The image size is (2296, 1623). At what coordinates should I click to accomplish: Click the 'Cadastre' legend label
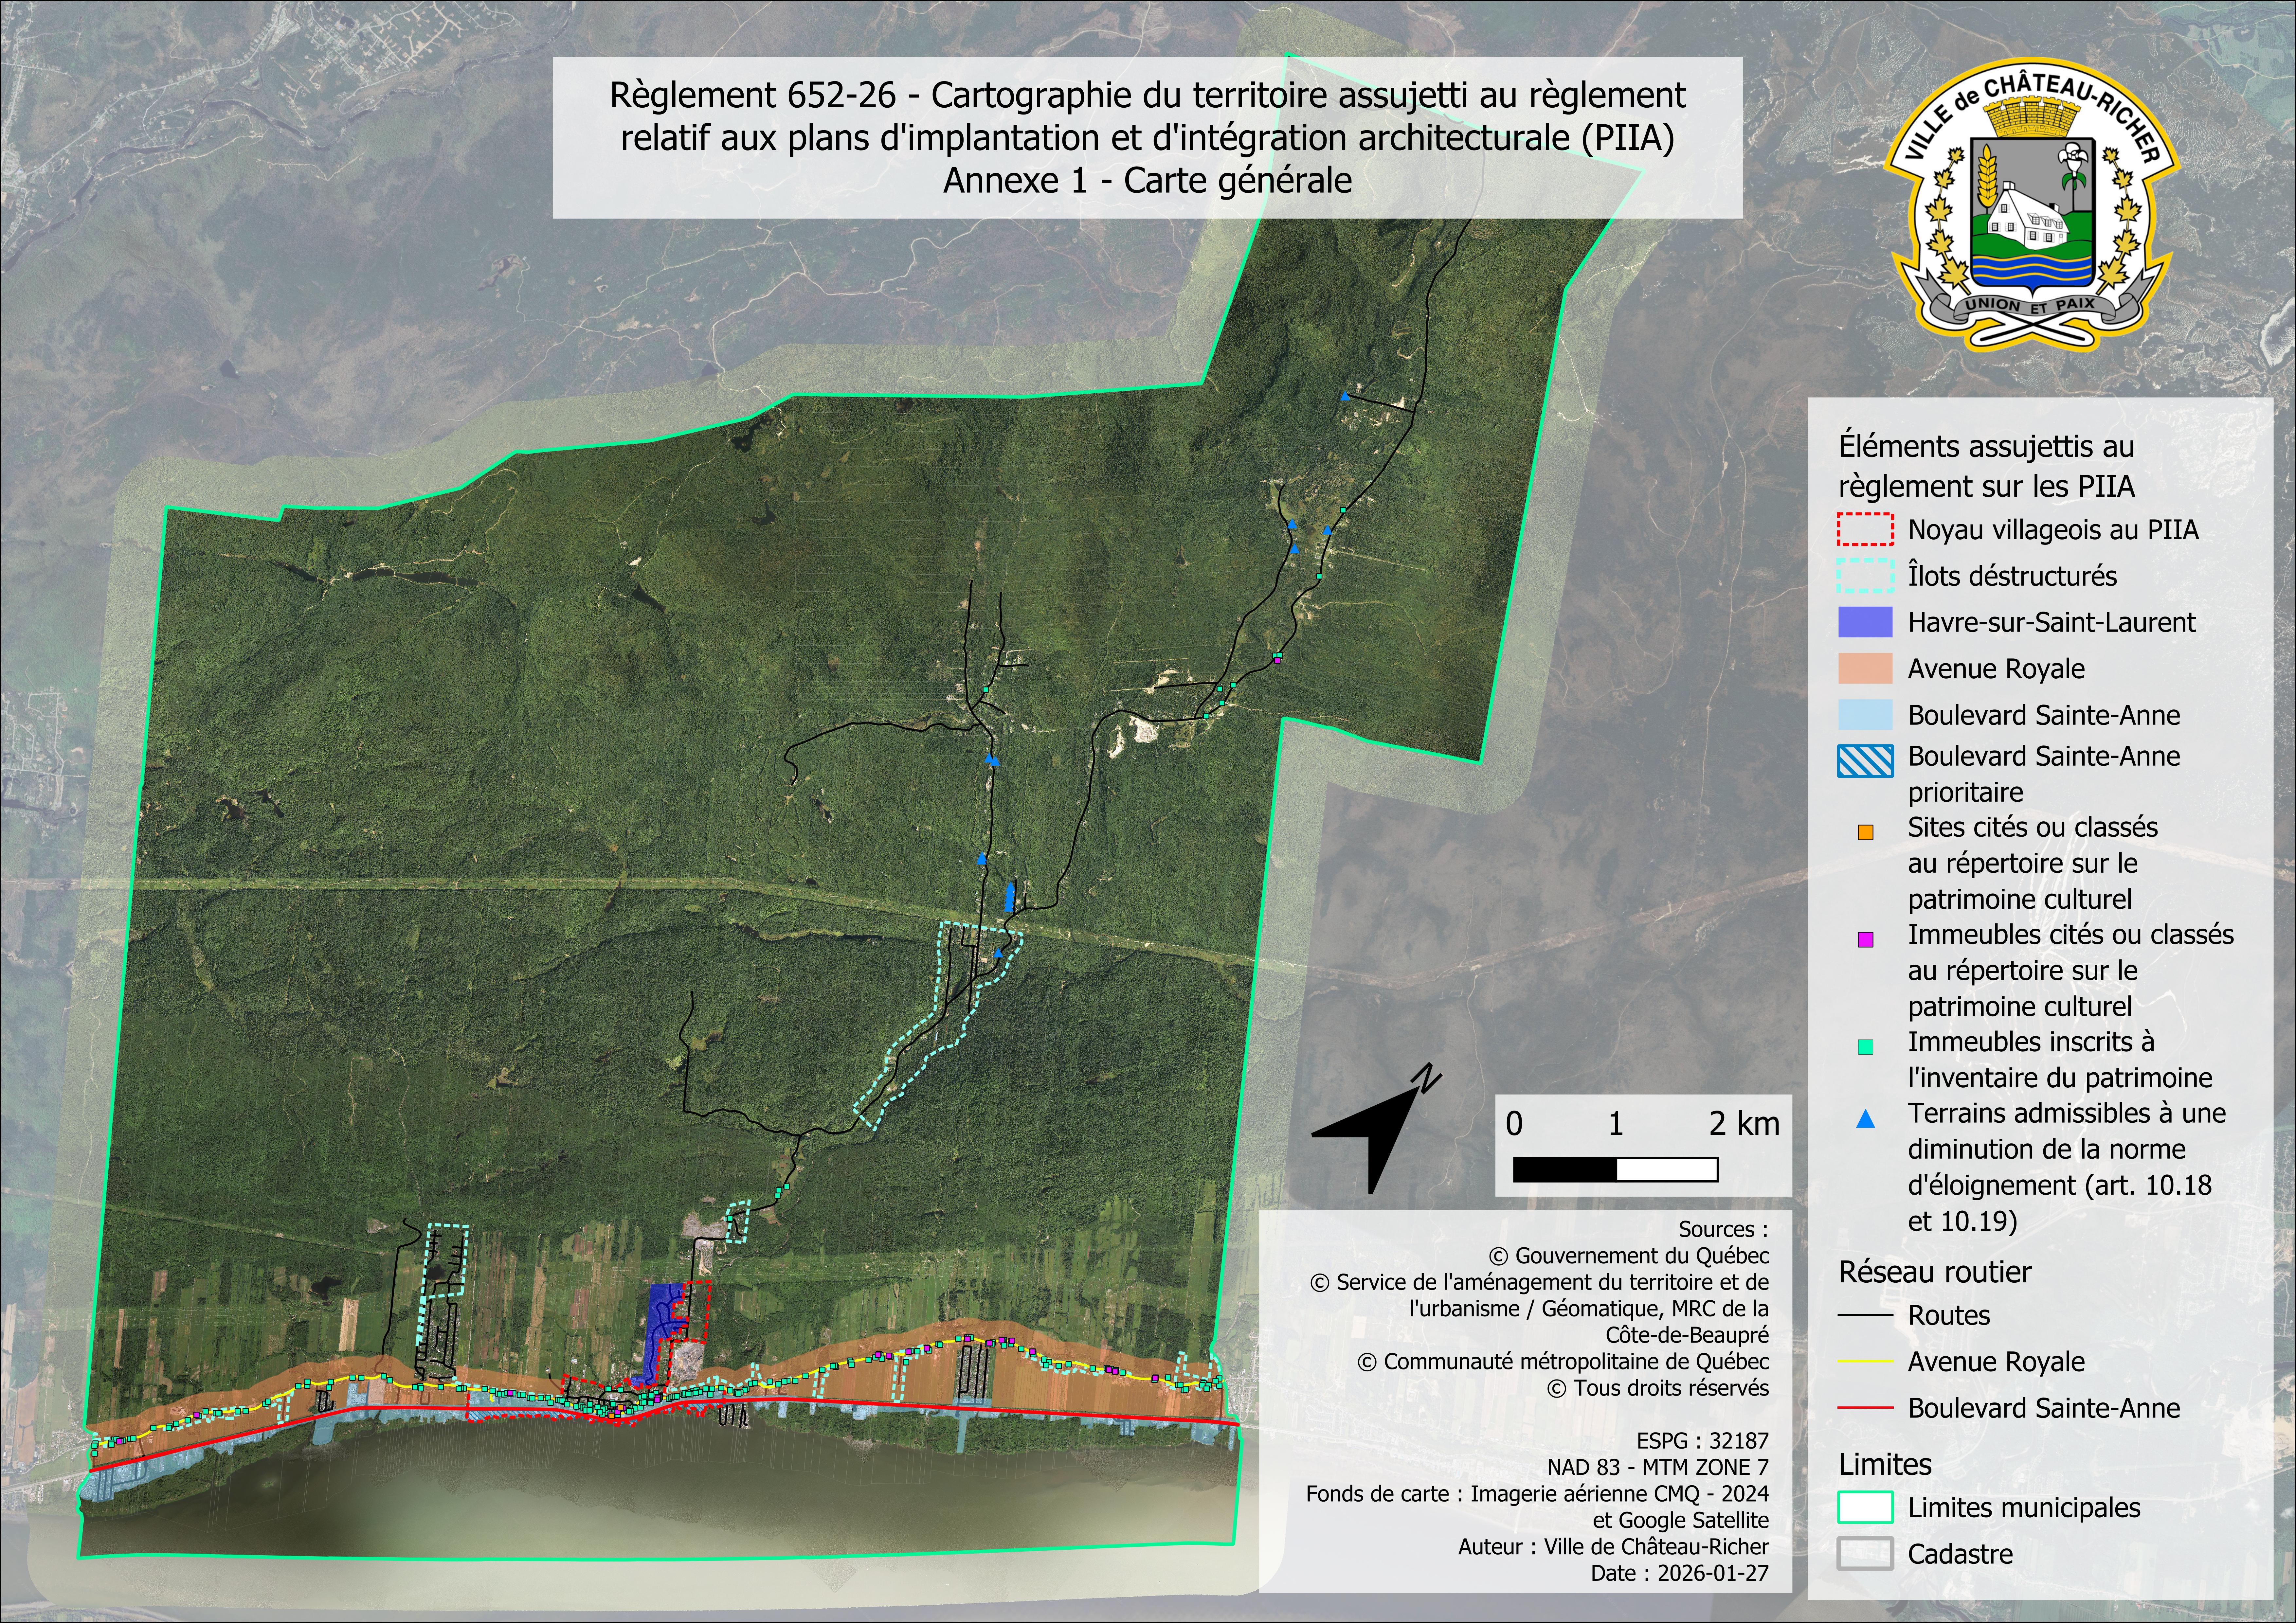pos(1960,1554)
